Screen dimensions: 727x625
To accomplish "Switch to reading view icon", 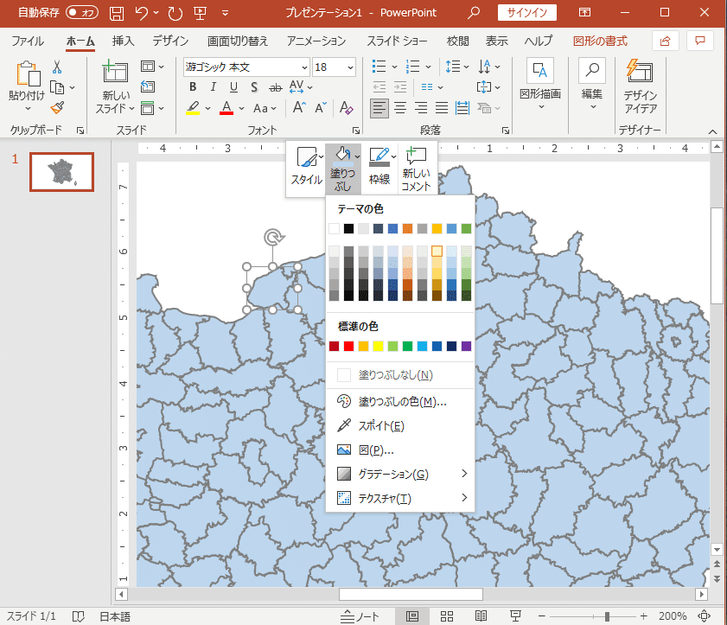I will pyautogui.click(x=481, y=616).
